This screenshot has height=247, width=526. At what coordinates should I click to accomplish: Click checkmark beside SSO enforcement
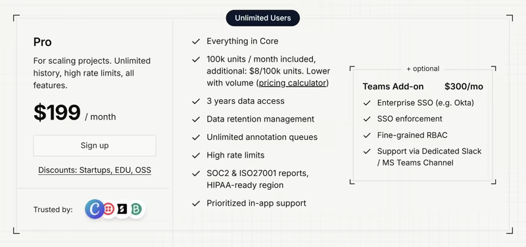pos(367,119)
